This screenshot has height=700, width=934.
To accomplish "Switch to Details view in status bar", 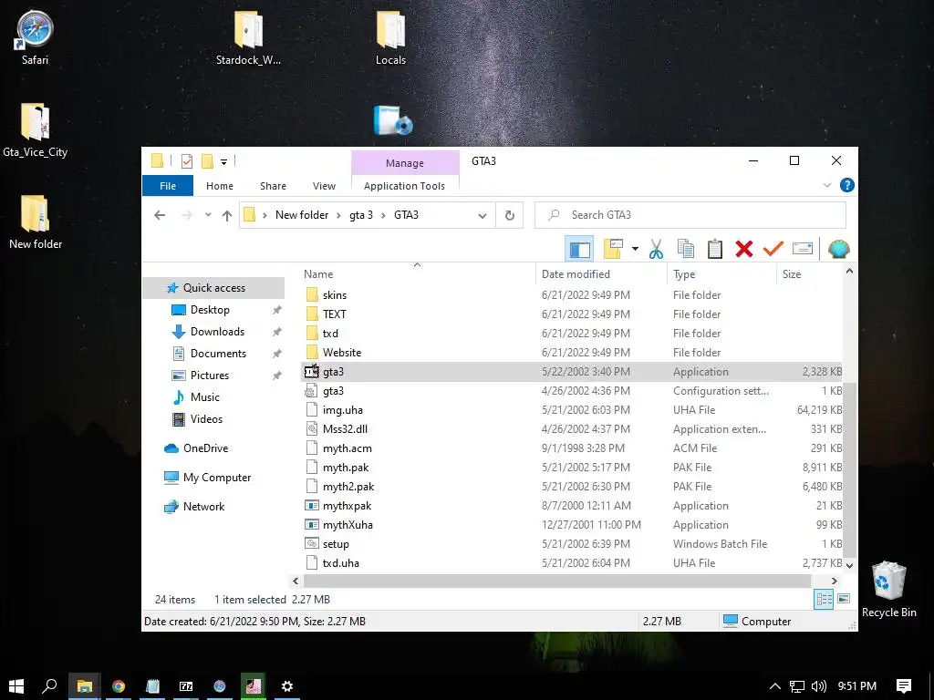I will (824, 600).
